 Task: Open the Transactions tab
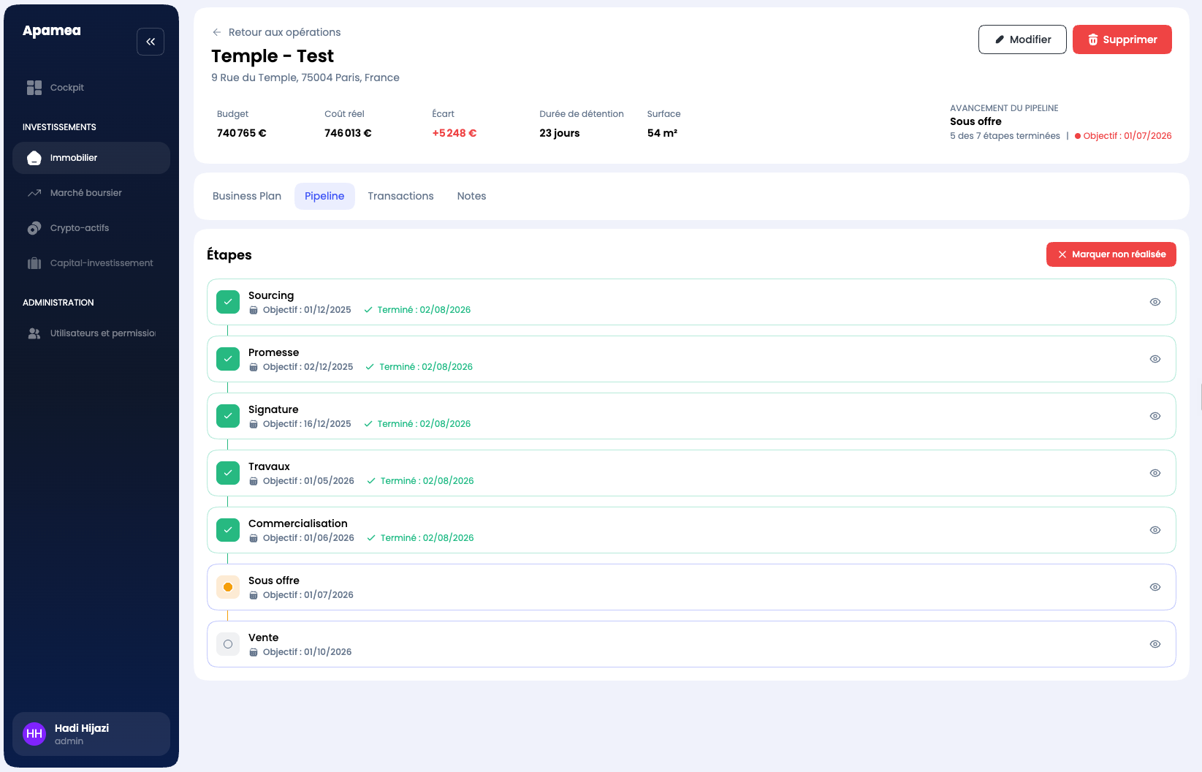coord(400,196)
